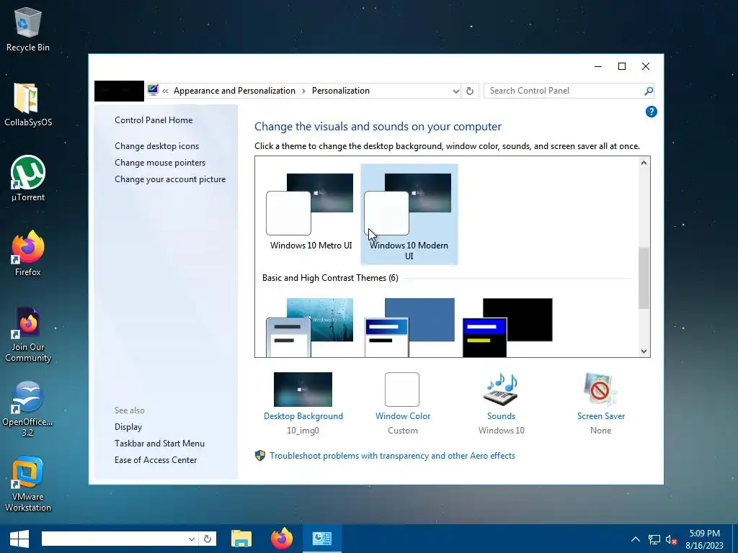Click the muted volume tray icon
Screen dimensions: 738x553
click(671, 539)
